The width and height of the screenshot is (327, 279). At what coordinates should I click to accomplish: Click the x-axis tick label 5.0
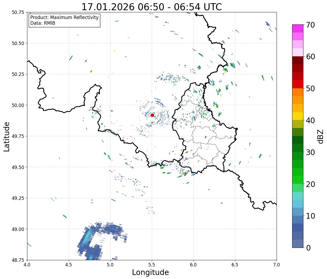tap(110, 265)
